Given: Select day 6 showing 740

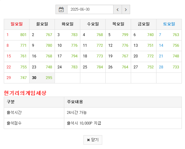Looking at the screenshot, I should tap(144, 35).
